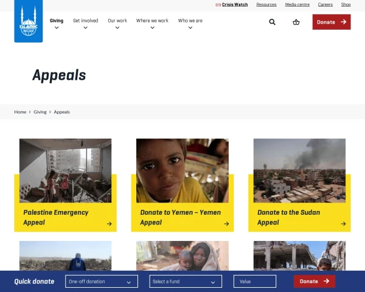
Task: Open the Giving menu item
Action: pyautogui.click(x=57, y=21)
